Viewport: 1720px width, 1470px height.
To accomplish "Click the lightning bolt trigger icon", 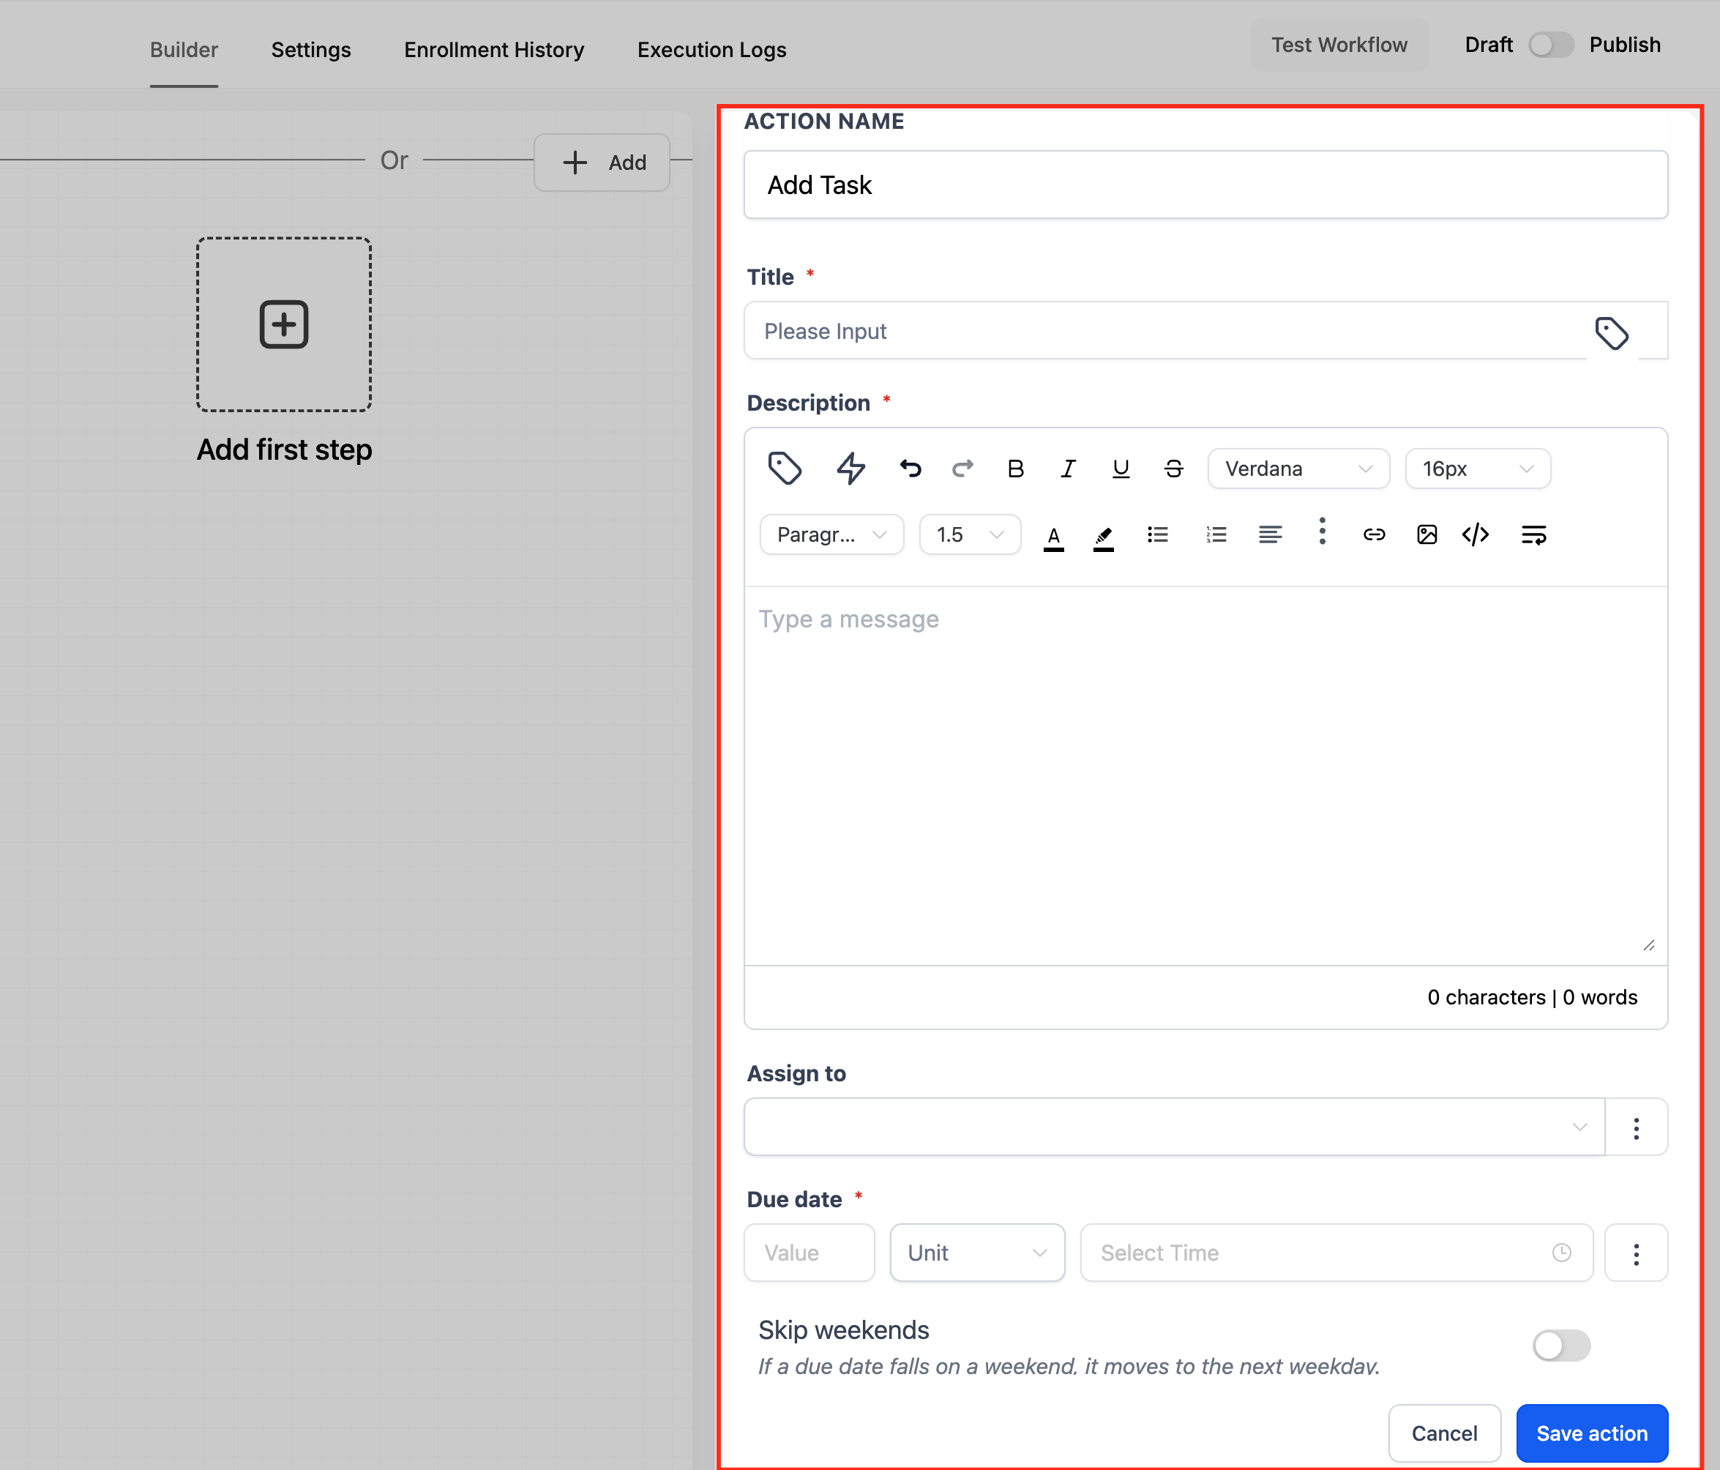I will (x=850, y=469).
